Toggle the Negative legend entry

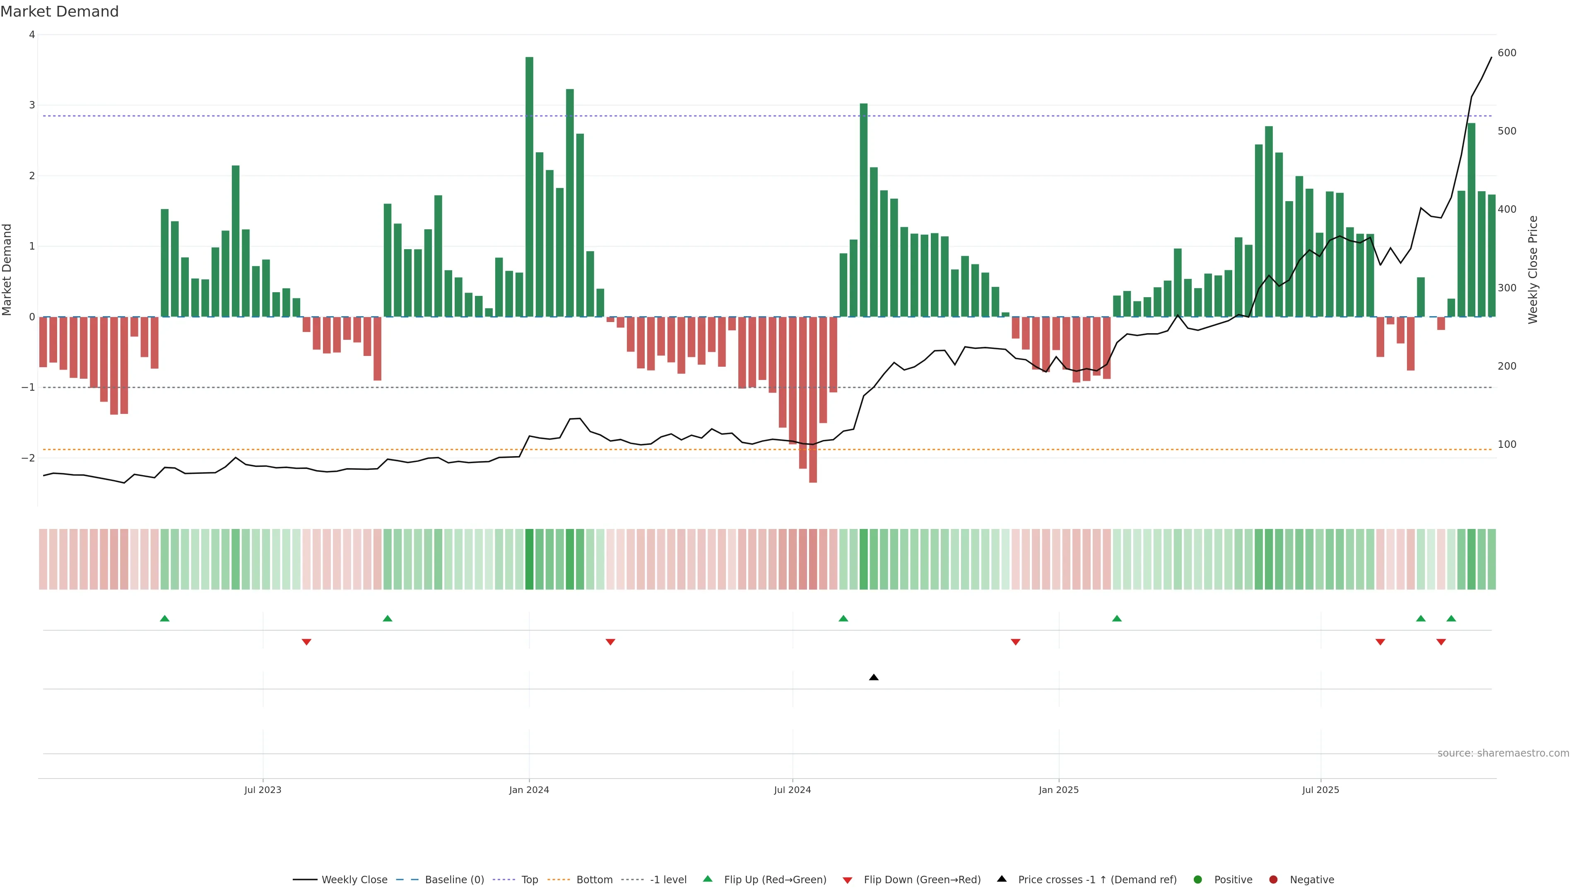(x=1311, y=879)
